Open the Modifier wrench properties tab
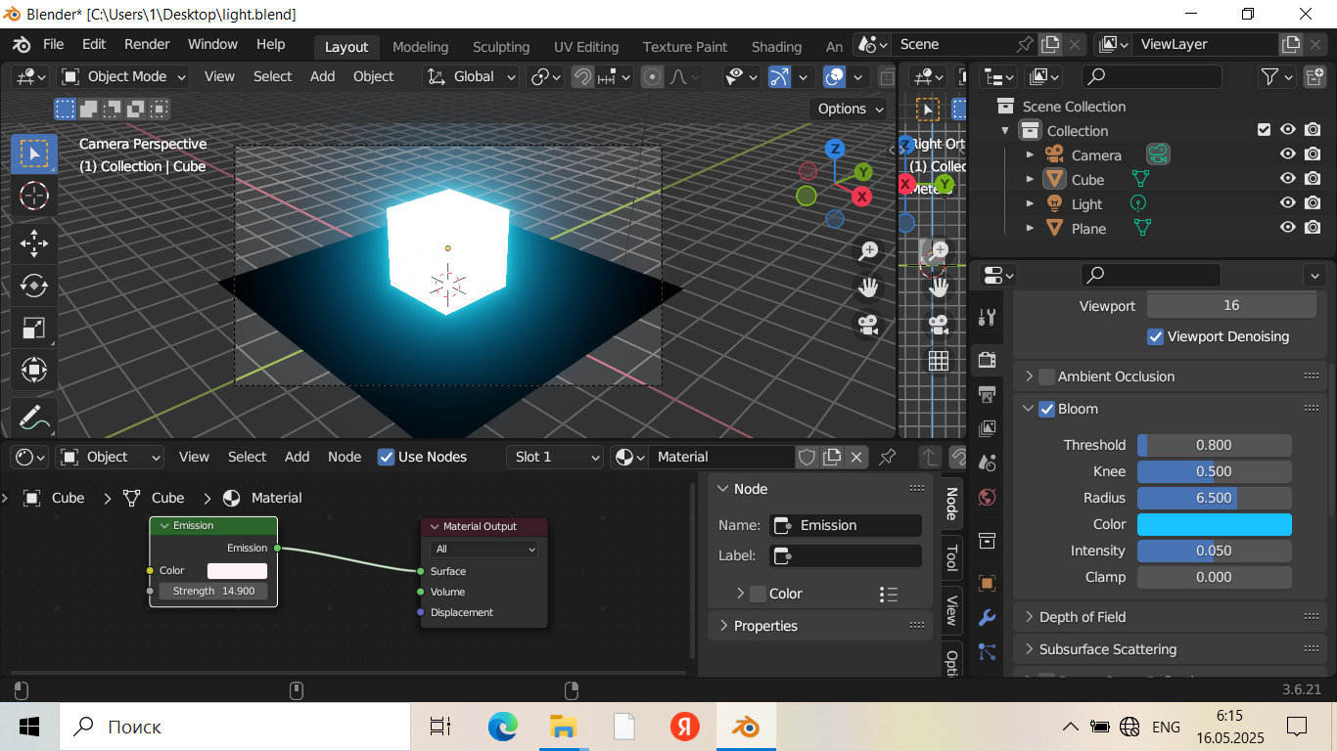 [x=987, y=617]
